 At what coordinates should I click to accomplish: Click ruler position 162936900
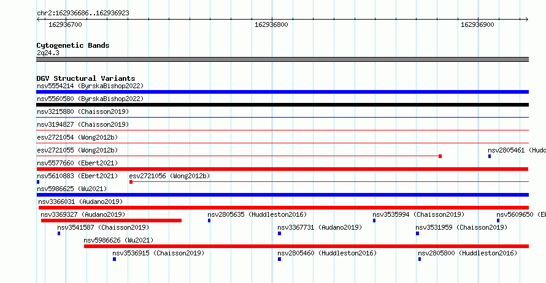[x=477, y=25]
